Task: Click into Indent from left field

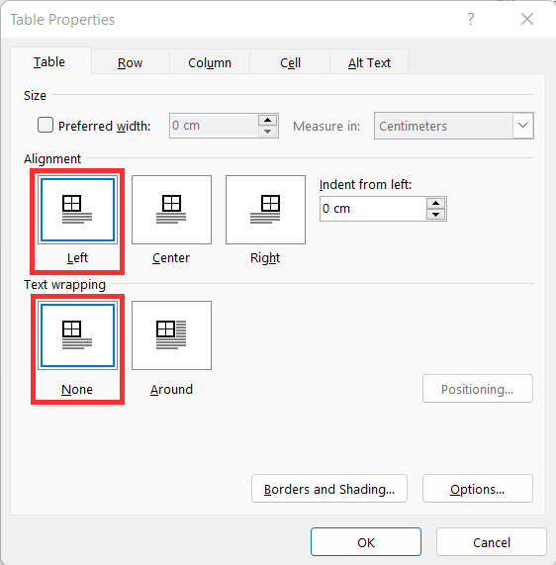Action: (373, 209)
